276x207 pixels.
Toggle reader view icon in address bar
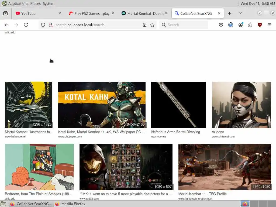pyautogui.click(x=145, y=25)
